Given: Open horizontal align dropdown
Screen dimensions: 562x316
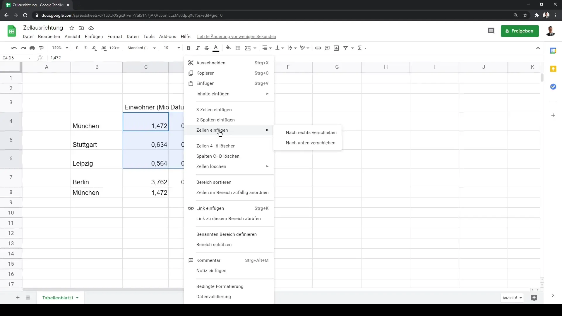Looking at the screenshot, I should coord(267,48).
